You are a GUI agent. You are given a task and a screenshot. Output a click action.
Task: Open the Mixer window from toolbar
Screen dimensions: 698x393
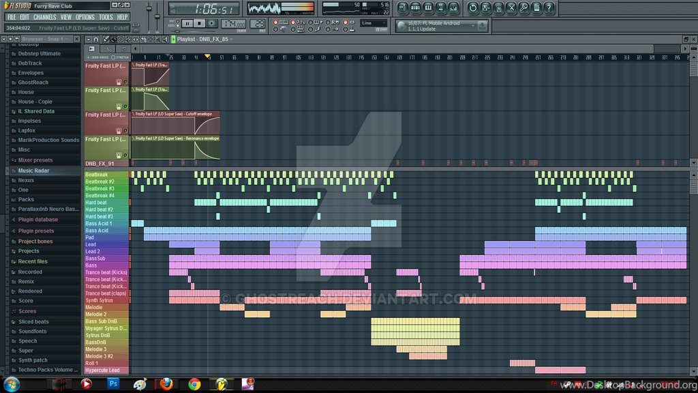453,8
